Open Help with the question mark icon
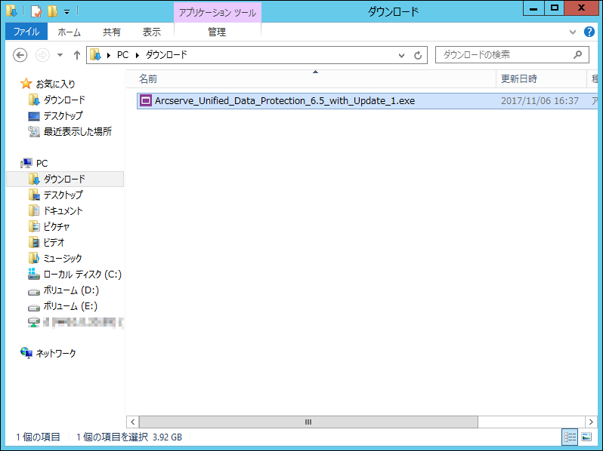Screen dimensions: 603x451 tap(589, 32)
